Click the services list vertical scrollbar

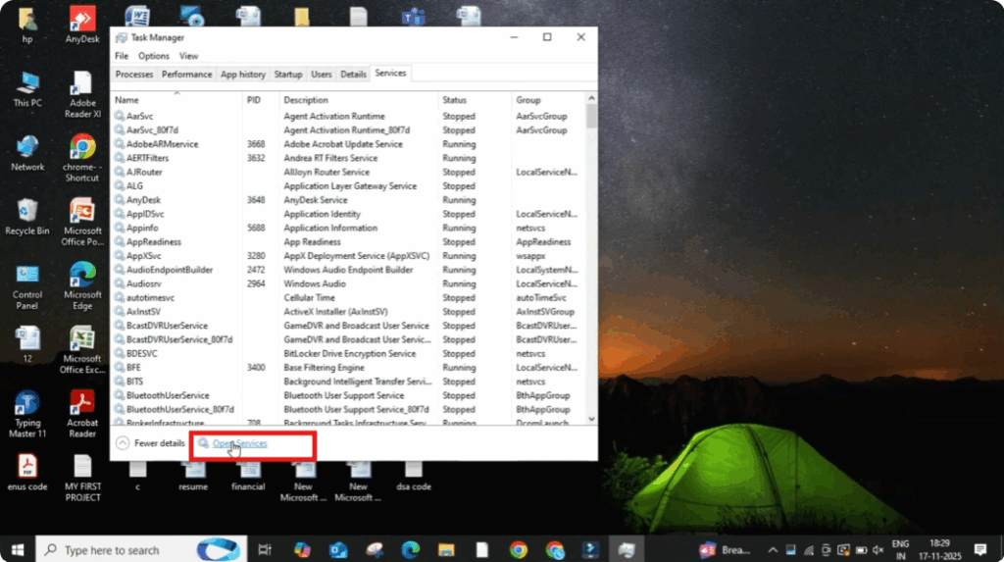tap(591, 265)
